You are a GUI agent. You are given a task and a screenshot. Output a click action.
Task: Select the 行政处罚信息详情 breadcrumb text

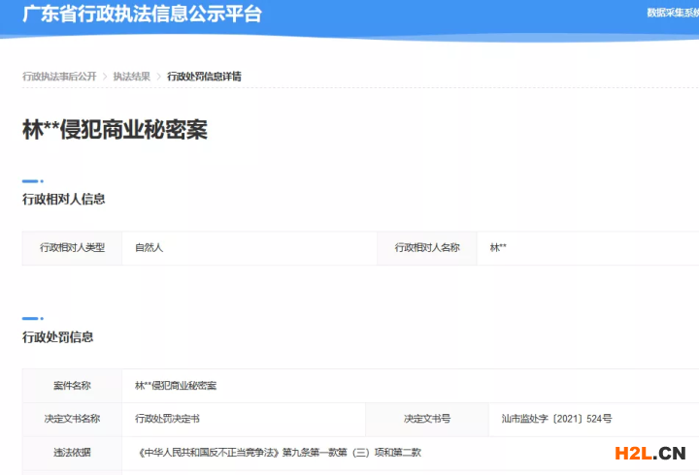pyautogui.click(x=204, y=77)
